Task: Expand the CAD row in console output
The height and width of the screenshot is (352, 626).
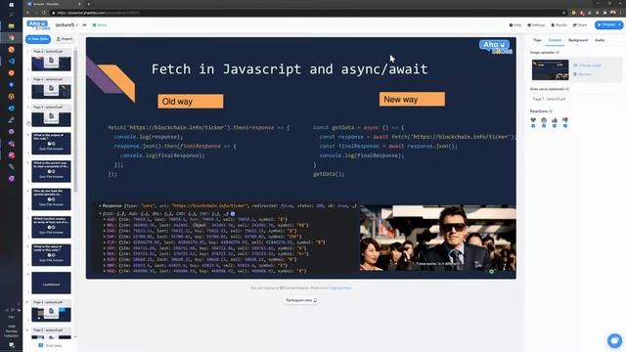Action: coord(105,231)
